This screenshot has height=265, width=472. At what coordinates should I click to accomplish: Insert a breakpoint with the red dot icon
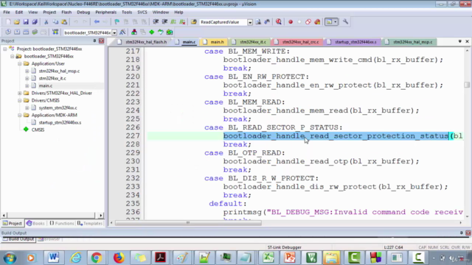tap(291, 22)
